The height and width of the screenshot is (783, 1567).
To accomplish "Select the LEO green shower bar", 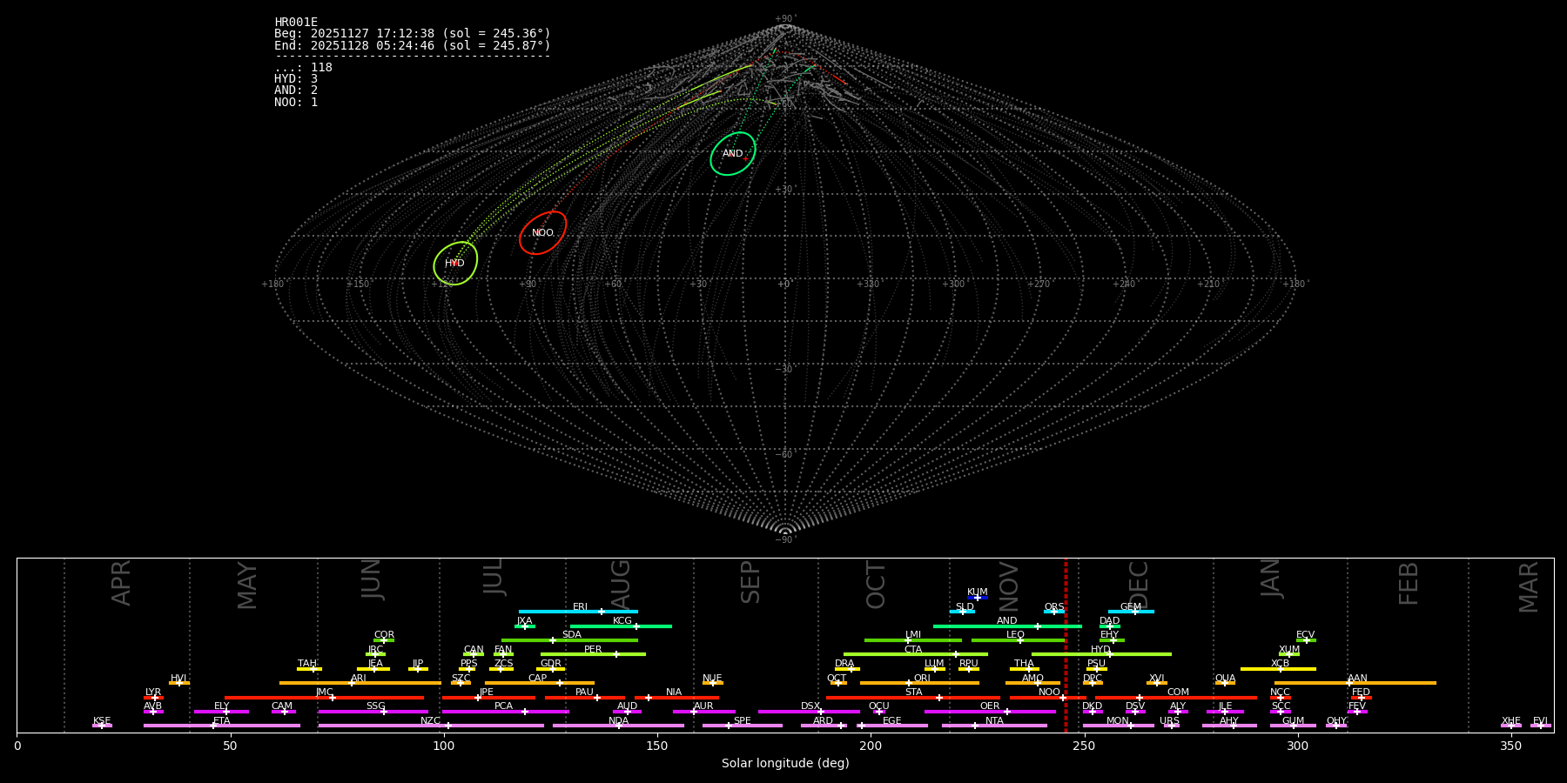I will (1018, 640).
